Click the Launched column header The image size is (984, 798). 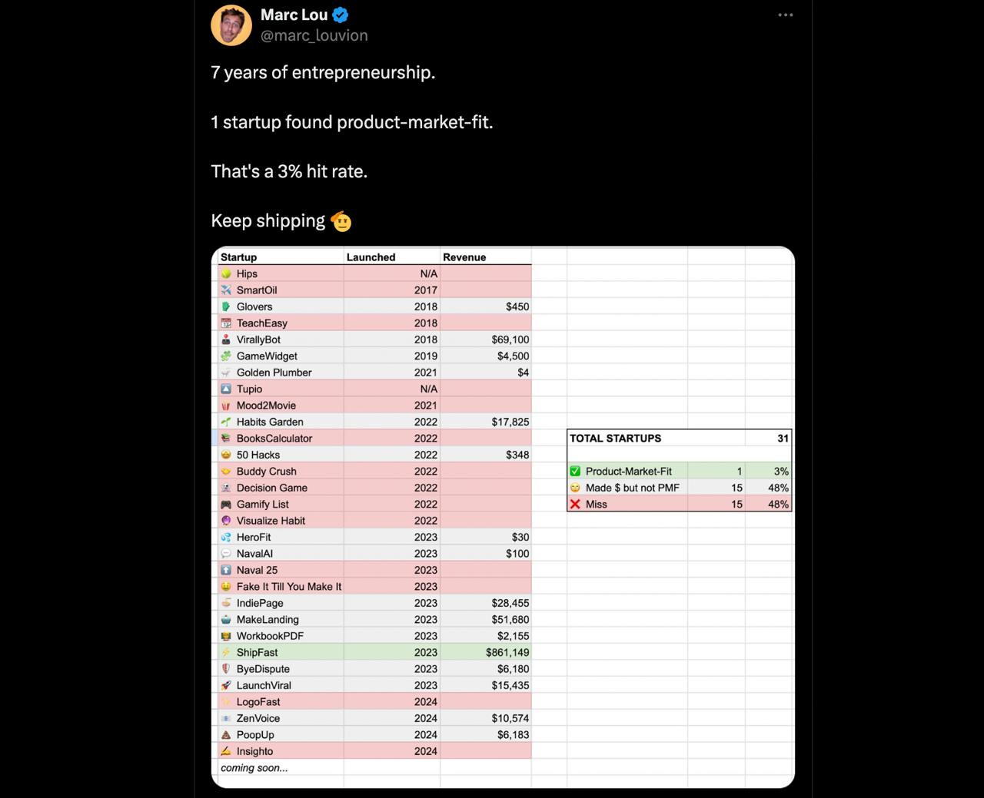click(371, 257)
